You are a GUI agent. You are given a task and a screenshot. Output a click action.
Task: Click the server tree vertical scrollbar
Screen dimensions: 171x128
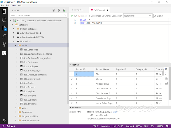pyautogui.click(x=68, y=61)
